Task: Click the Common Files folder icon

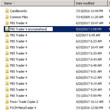Action: click(7, 17)
